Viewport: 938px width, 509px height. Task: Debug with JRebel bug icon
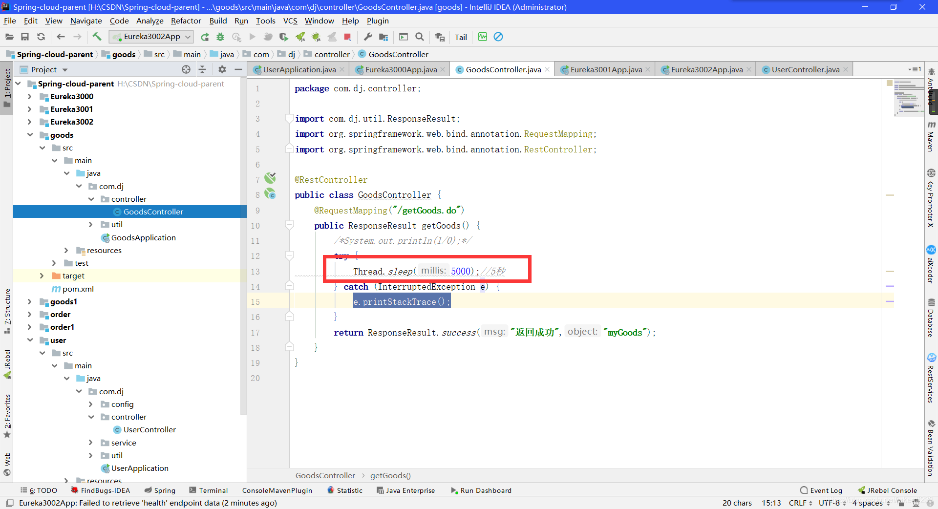(x=316, y=37)
